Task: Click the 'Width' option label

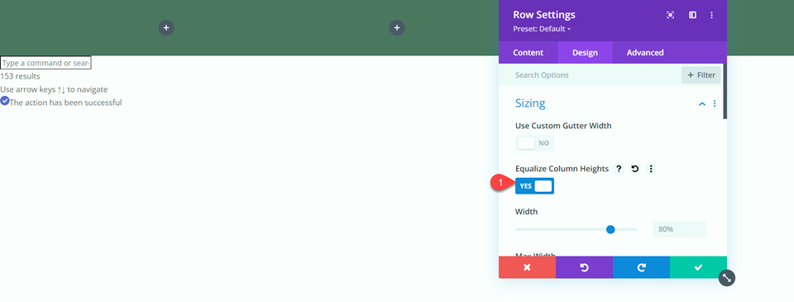Action: 526,211
